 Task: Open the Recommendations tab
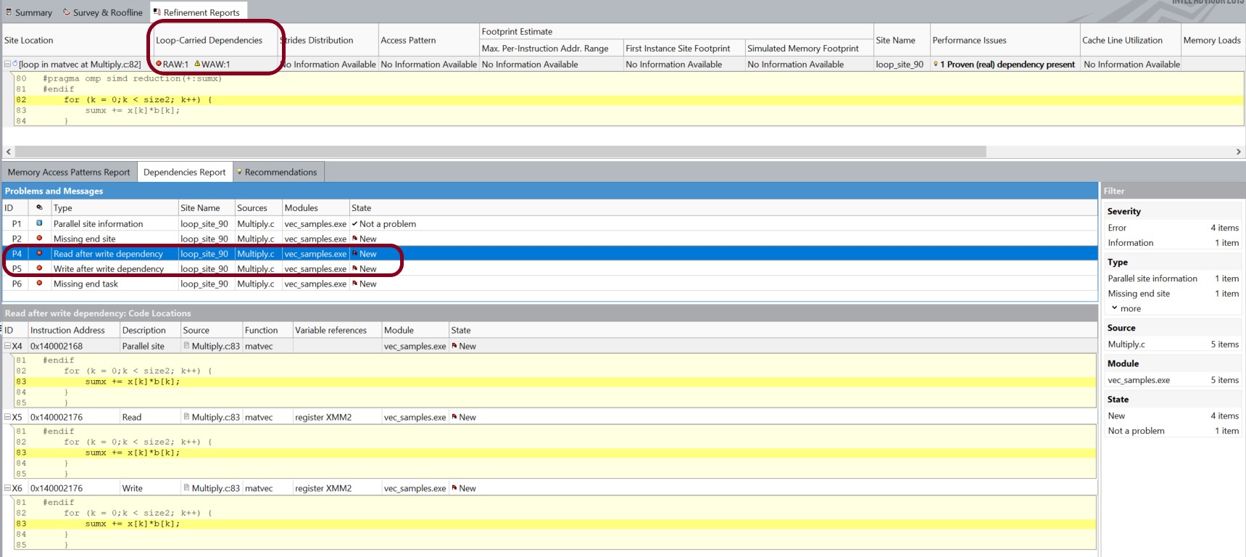(x=280, y=172)
